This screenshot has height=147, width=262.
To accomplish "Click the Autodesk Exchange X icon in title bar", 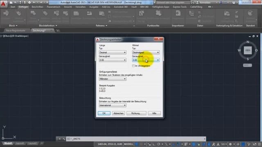I will click(x=221, y=2).
